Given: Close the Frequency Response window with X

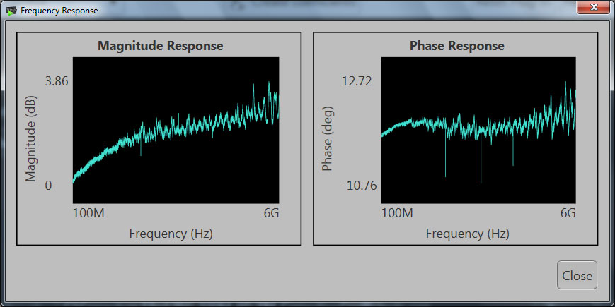Looking at the screenshot, I should pyautogui.click(x=593, y=10).
